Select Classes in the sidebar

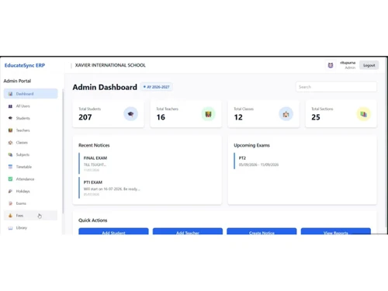(30, 143)
